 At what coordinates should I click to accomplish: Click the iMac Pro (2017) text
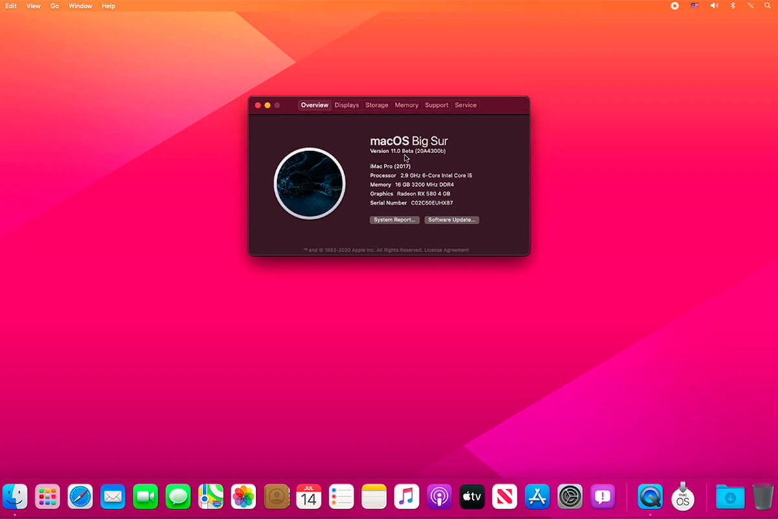[x=390, y=166]
